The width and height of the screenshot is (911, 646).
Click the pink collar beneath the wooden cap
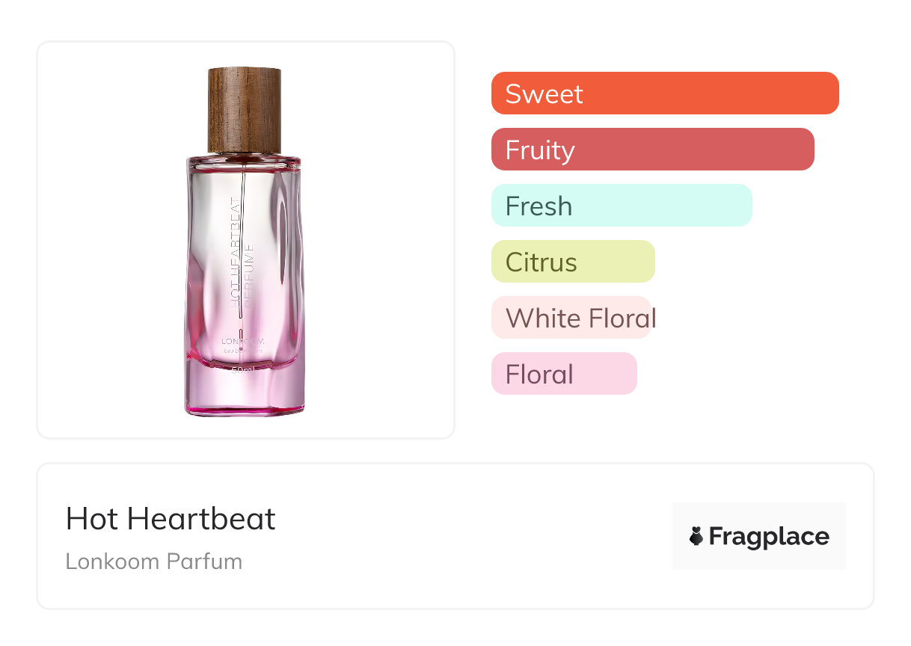pos(244,159)
